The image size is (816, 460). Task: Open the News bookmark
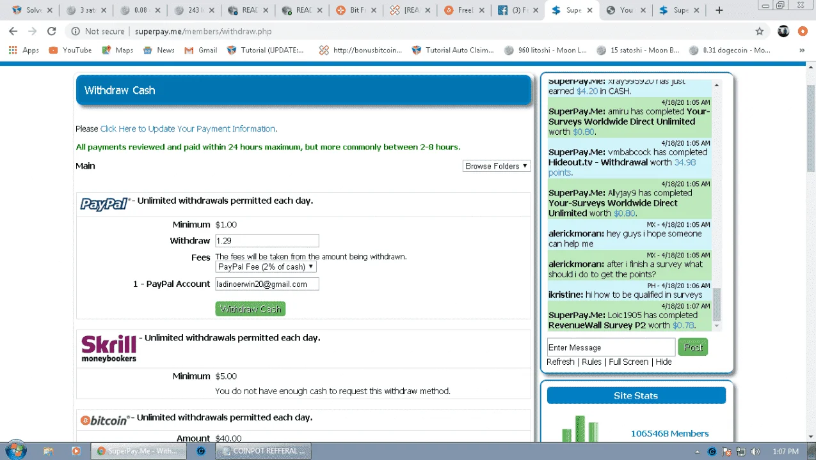click(159, 50)
